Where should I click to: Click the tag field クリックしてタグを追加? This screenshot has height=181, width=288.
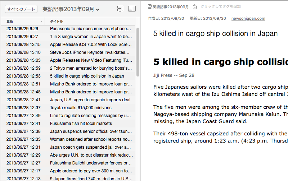220,6
